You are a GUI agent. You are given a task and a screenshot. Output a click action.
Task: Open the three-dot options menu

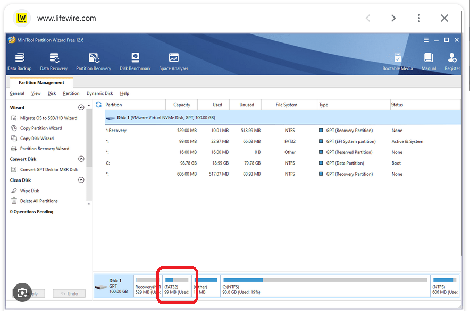(419, 18)
